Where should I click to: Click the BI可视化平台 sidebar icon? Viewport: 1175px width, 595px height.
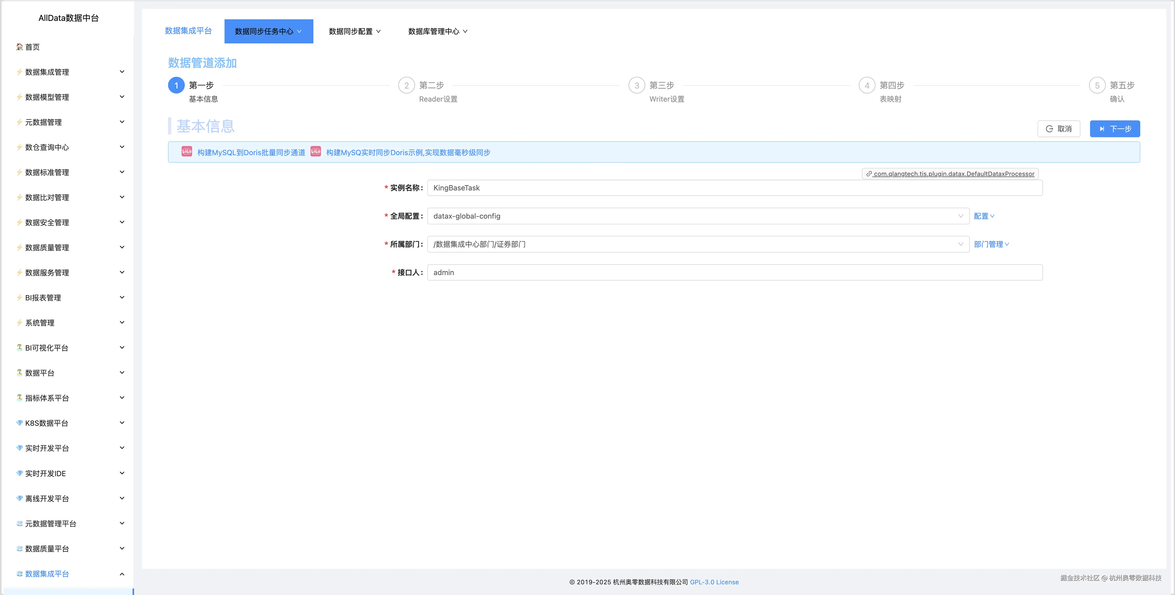tap(19, 347)
